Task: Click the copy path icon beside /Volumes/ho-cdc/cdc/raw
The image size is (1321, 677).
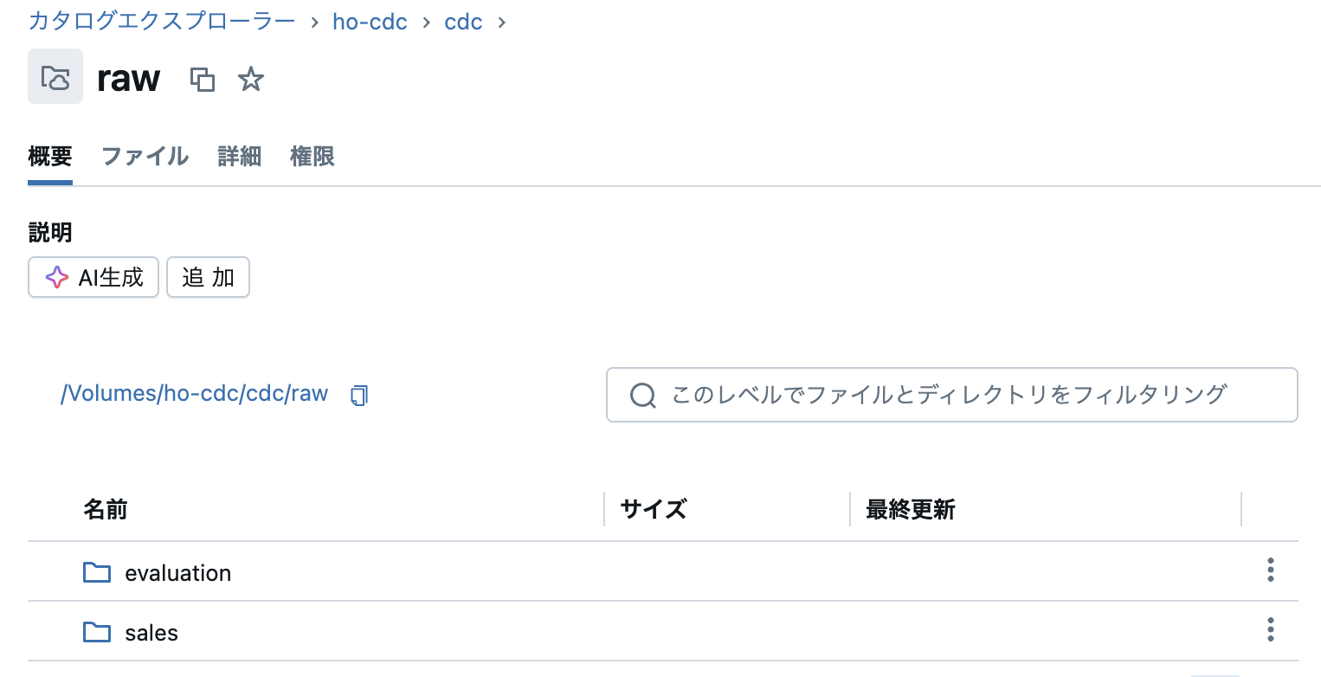Action: coord(358,395)
